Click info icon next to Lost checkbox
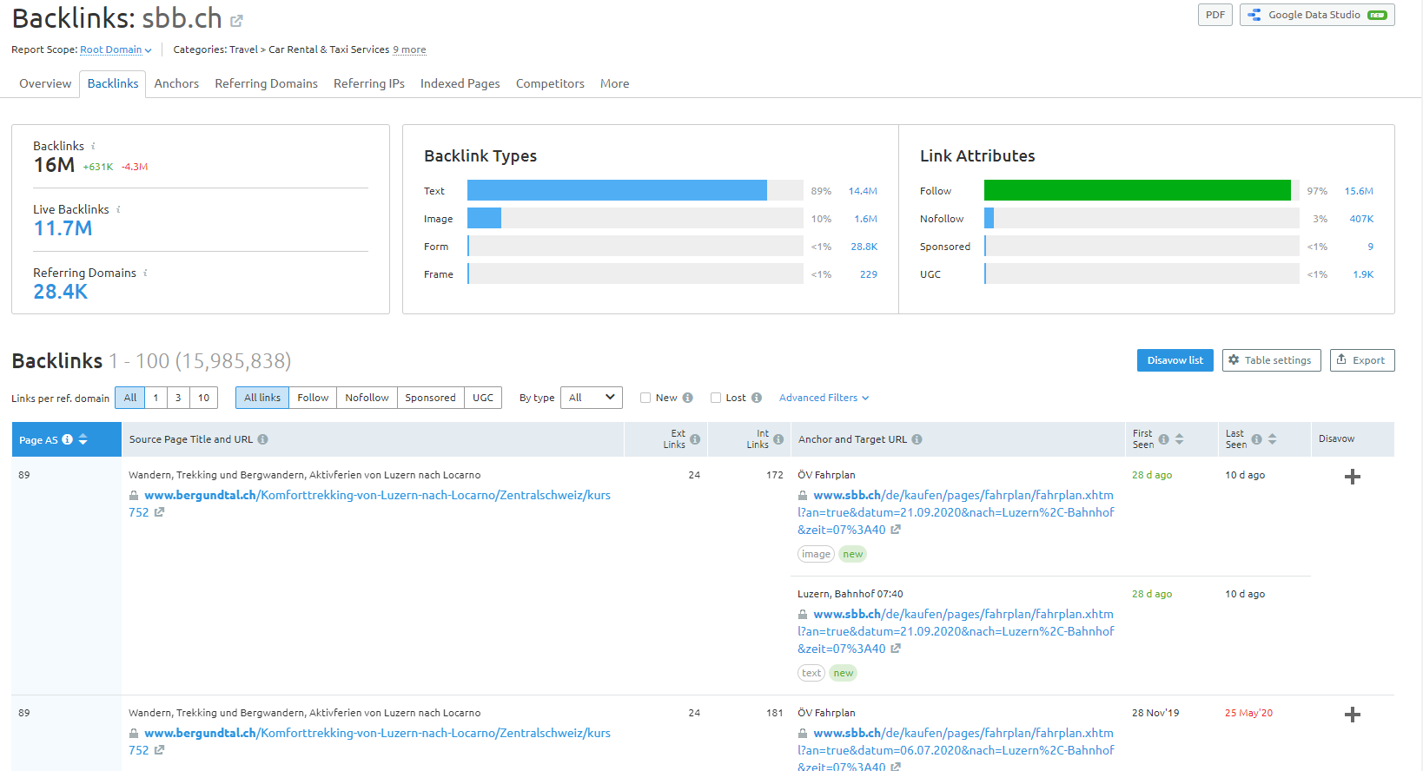The height and width of the screenshot is (771, 1423). [757, 398]
